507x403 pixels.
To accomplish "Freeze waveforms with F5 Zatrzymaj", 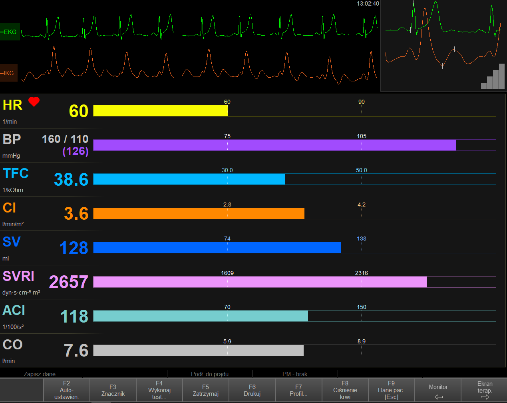I will [205, 390].
